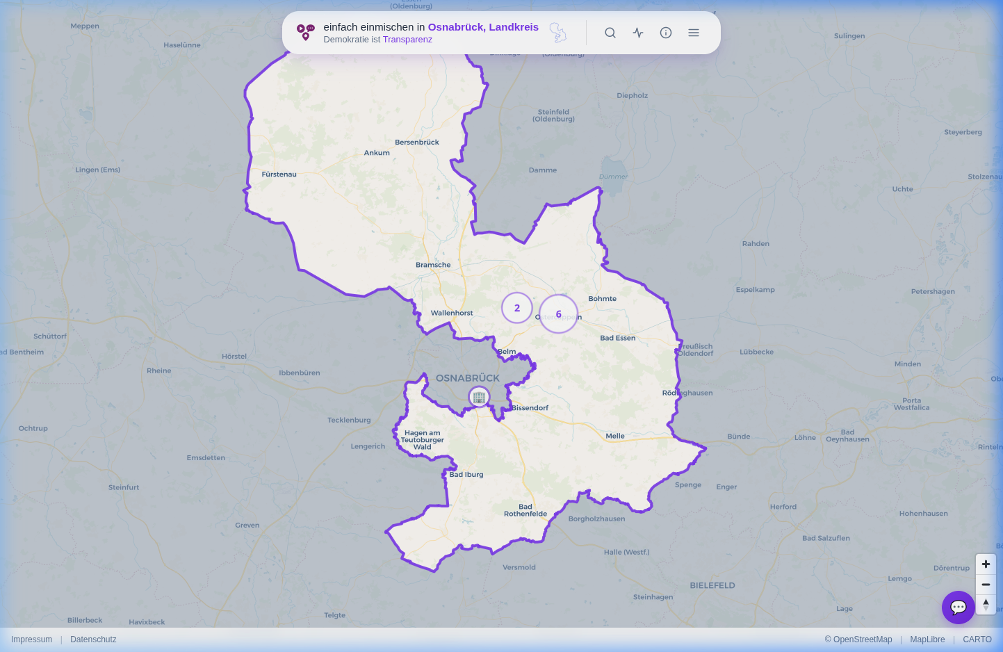Open the hamburger menu
Viewport: 1003px width, 652px height.
tap(694, 33)
